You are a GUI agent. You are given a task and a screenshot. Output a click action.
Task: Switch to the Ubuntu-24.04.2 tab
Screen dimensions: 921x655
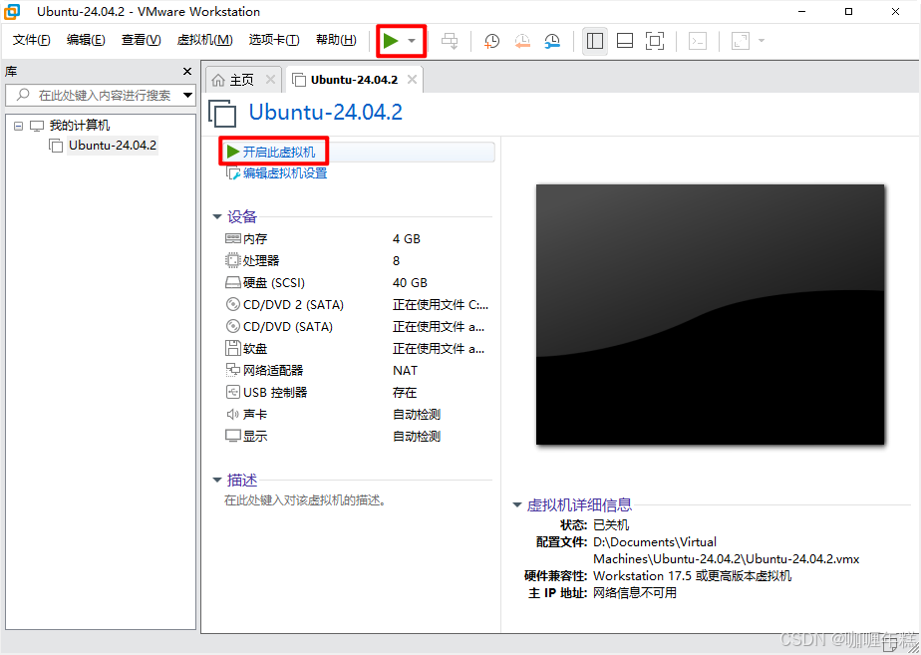pos(354,80)
